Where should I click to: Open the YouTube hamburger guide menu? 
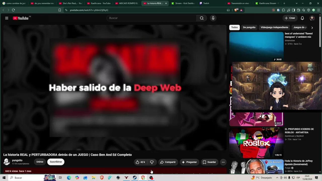[7, 18]
